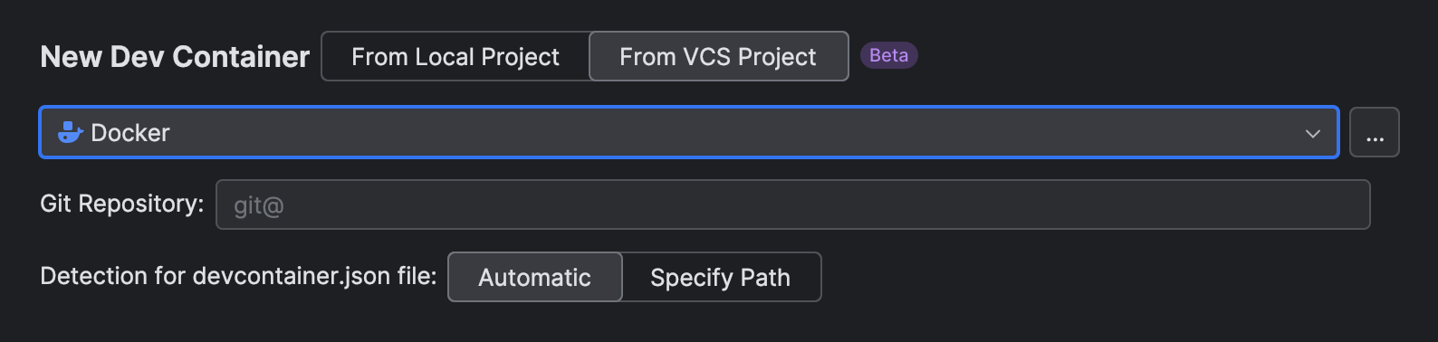
Task: Click the middle of the Docker selector field
Action: coord(689,132)
